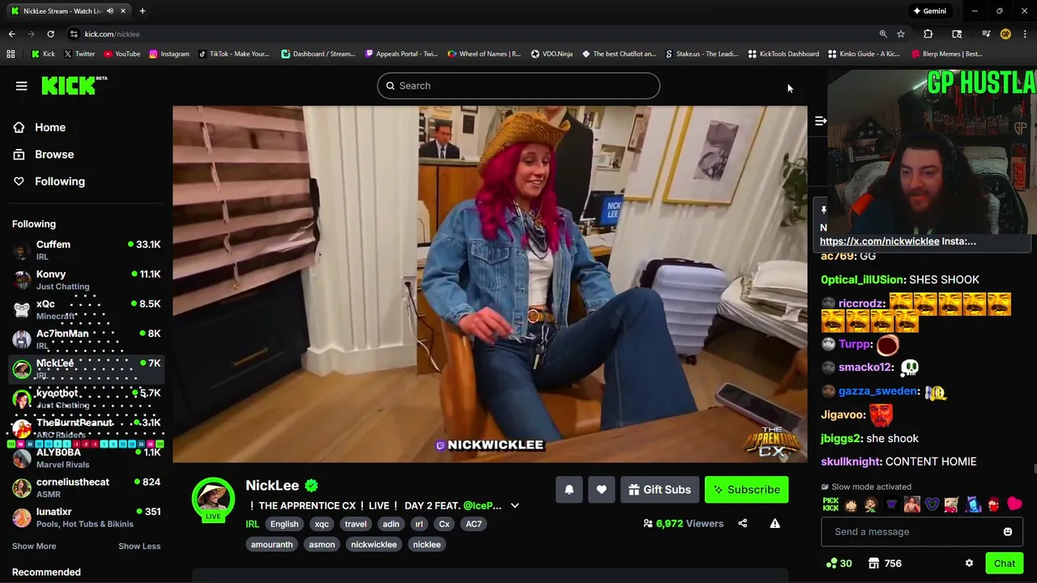Expand the stream title dropdown chevron

click(x=514, y=506)
